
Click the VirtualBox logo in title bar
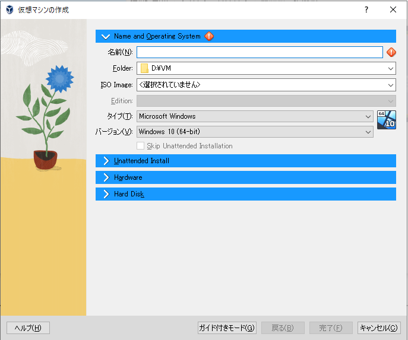[x=10, y=10]
